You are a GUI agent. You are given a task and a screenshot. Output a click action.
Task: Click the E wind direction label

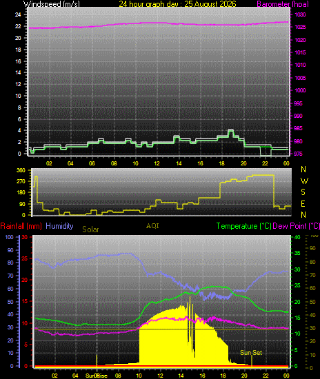[x=303, y=204]
